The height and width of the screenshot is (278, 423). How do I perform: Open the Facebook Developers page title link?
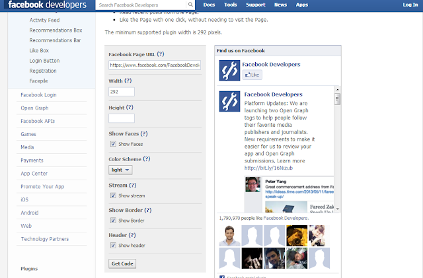click(271, 64)
